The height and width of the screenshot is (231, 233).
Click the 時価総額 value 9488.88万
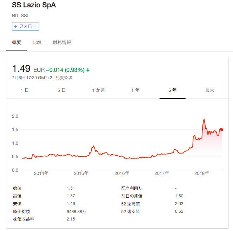tap(76, 211)
